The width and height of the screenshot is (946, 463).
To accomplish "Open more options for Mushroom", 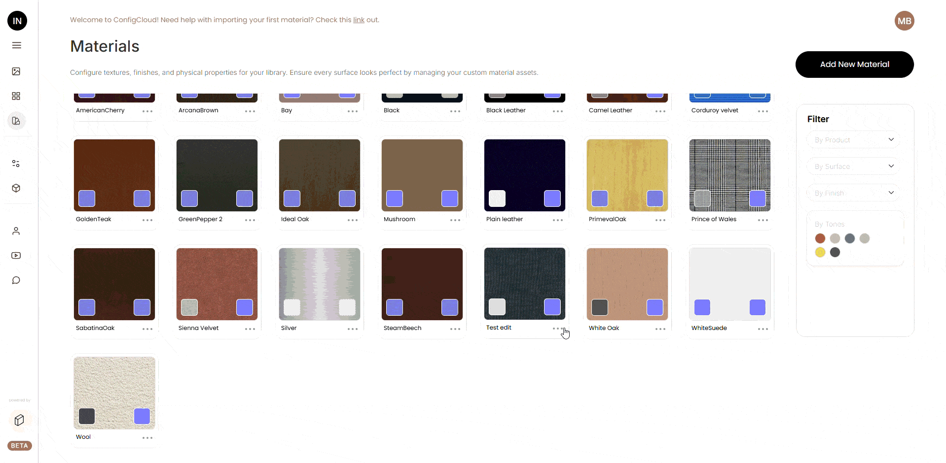I will [455, 220].
